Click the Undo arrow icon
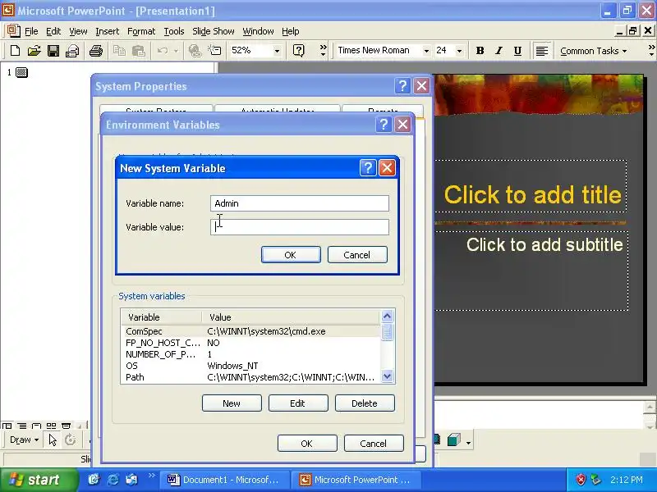The image size is (657, 492). (162, 51)
